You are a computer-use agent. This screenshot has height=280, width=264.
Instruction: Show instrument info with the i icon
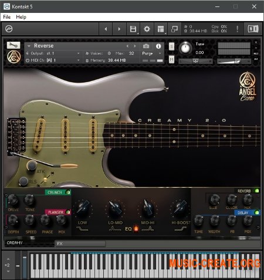pos(158,46)
